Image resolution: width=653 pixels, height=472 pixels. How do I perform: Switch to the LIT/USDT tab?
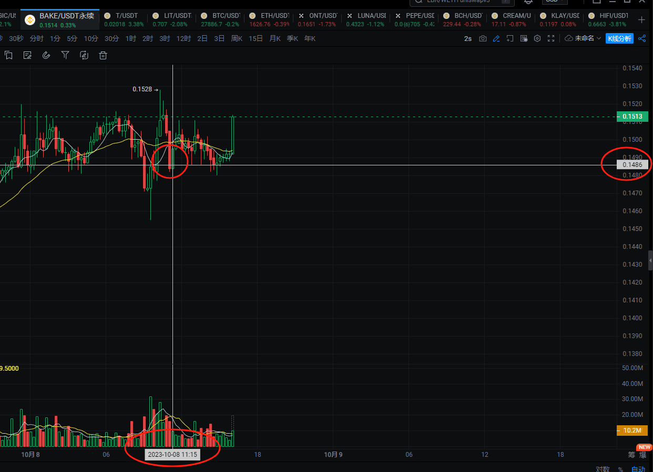coord(171,20)
